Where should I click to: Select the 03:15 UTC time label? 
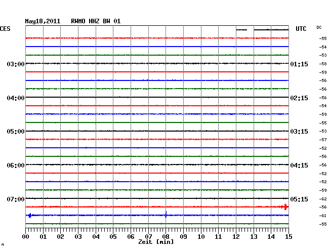[299, 132]
